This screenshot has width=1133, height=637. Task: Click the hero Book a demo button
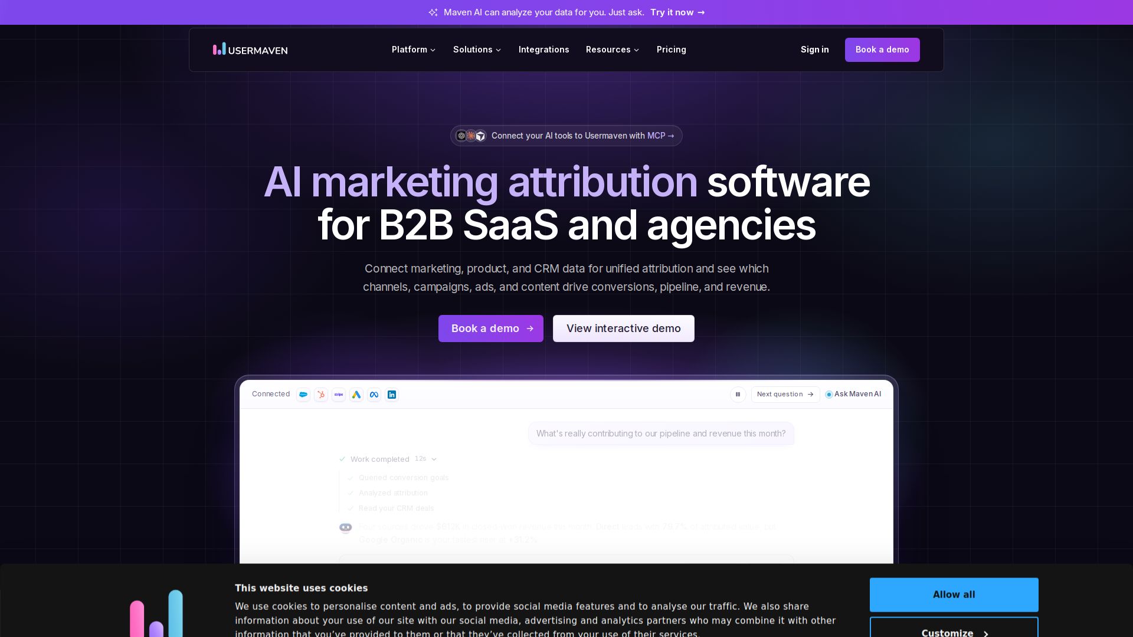click(491, 329)
